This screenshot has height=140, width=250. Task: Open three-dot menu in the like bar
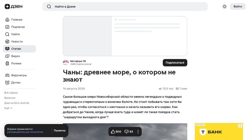click(138, 132)
